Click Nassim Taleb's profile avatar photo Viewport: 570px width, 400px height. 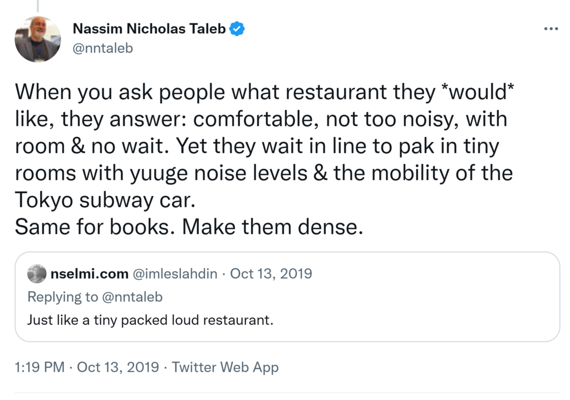[37, 39]
